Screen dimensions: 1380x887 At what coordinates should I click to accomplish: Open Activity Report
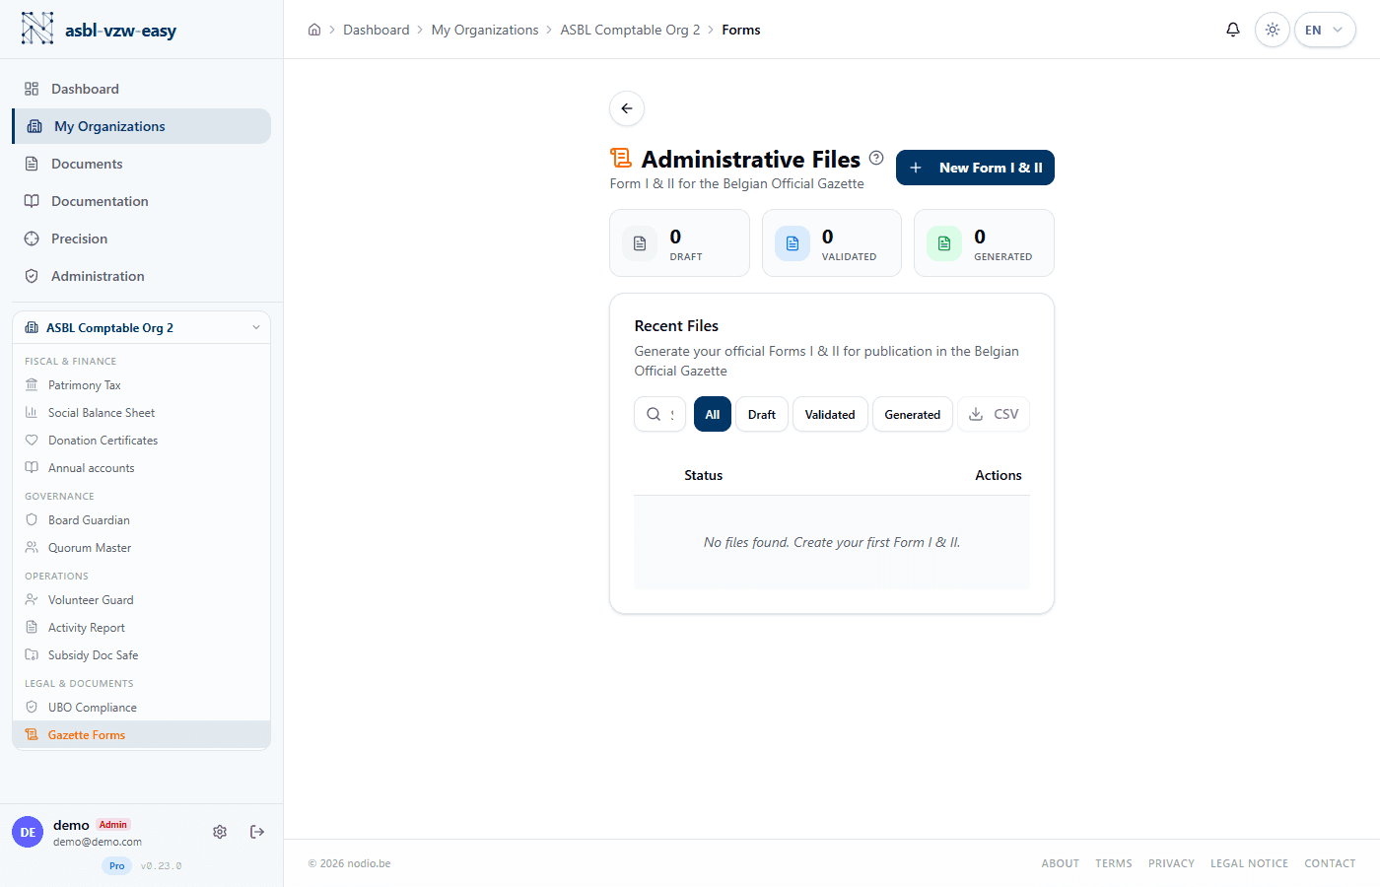tap(142, 628)
